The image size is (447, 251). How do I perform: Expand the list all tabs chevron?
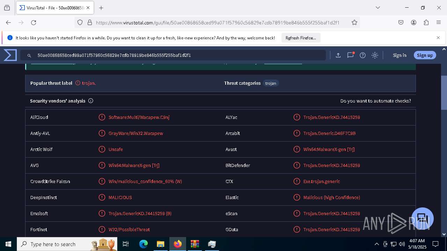tap(378, 8)
